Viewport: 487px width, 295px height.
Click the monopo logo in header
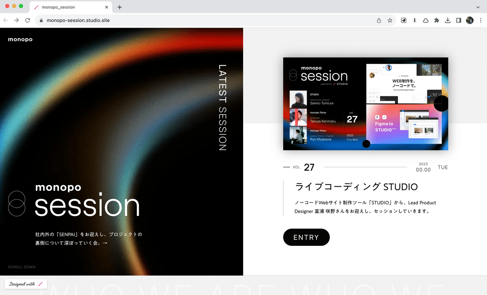pos(20,39)
